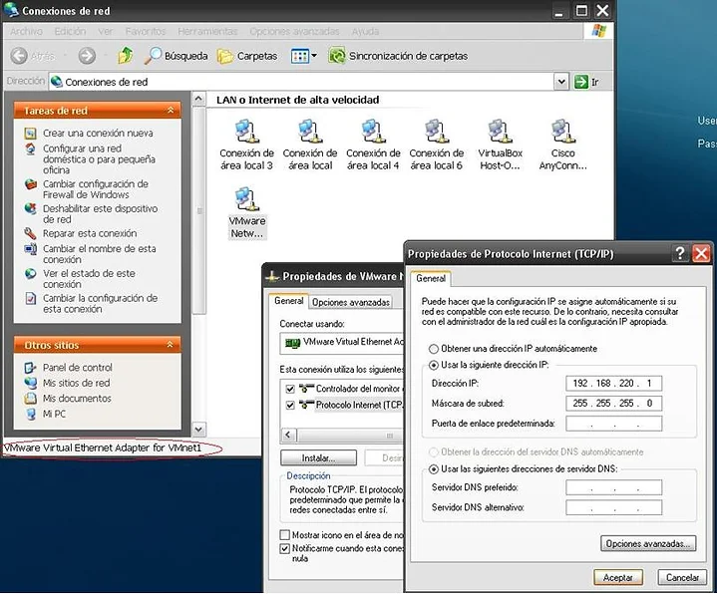The image size is (717, 594).
Task: Click Crear una conexión nueva
Action: (98, 133)
